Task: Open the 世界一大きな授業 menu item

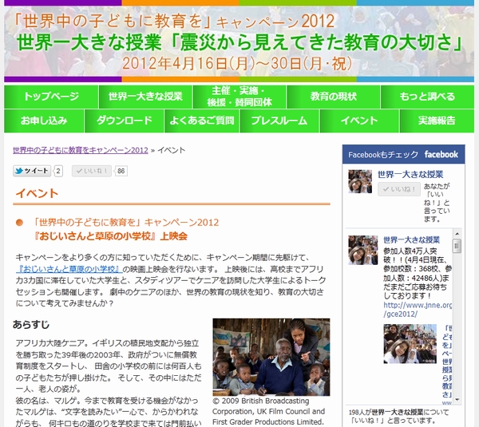Action: tap(145, 97)
